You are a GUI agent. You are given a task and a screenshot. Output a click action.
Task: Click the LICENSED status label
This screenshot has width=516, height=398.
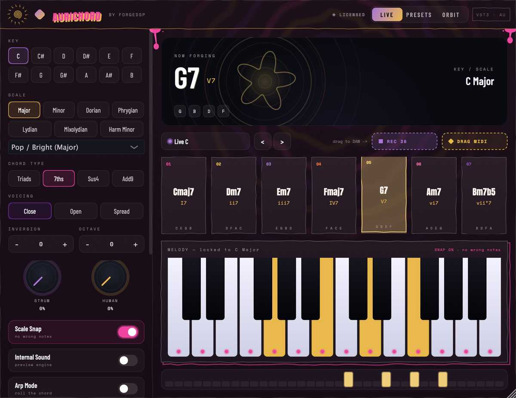click(x=349, y=15)
